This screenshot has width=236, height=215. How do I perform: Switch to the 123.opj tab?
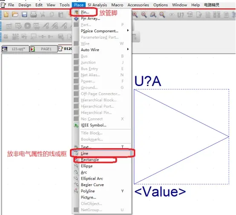(x=15, y=49)
